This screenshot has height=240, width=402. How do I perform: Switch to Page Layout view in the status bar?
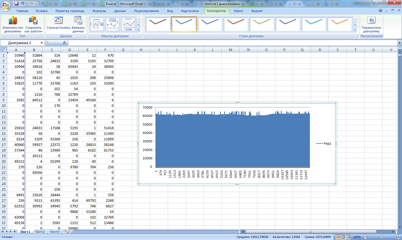tap(343, 237)
